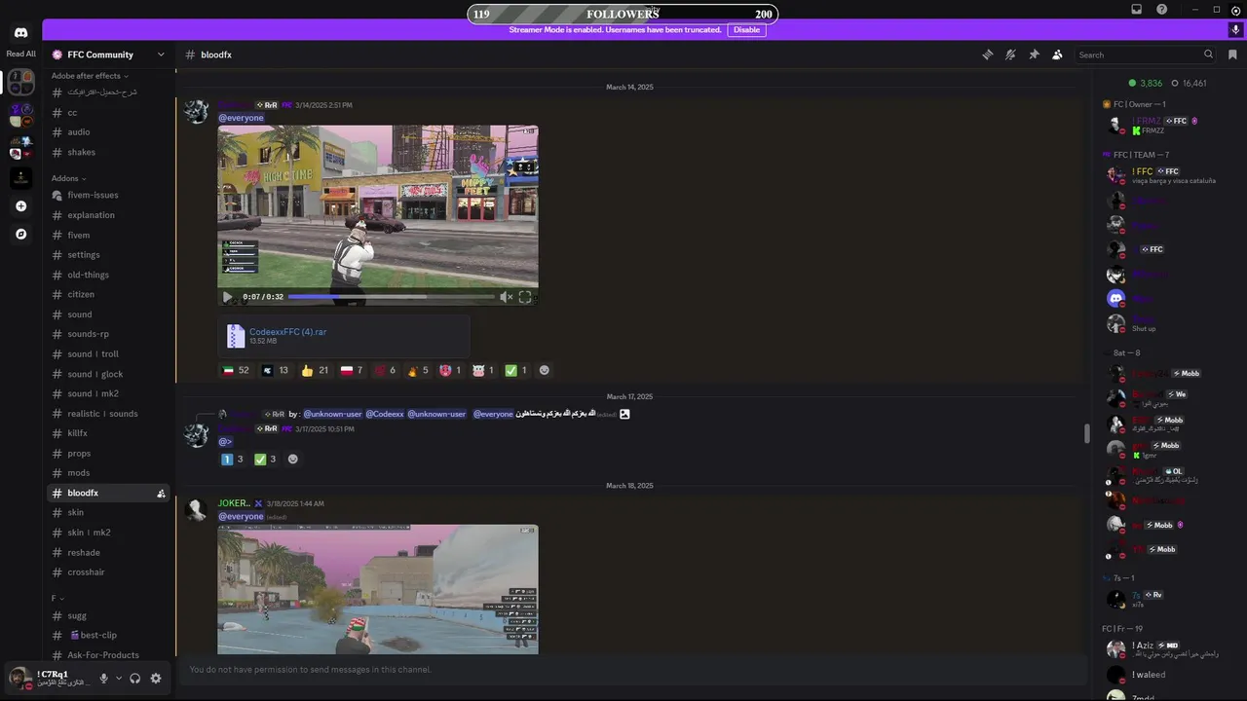This screenshot has width=1247, height=701.
Task: Add reaction smiley after the 52-flag reaction row
Action: [x=544, y=370]
